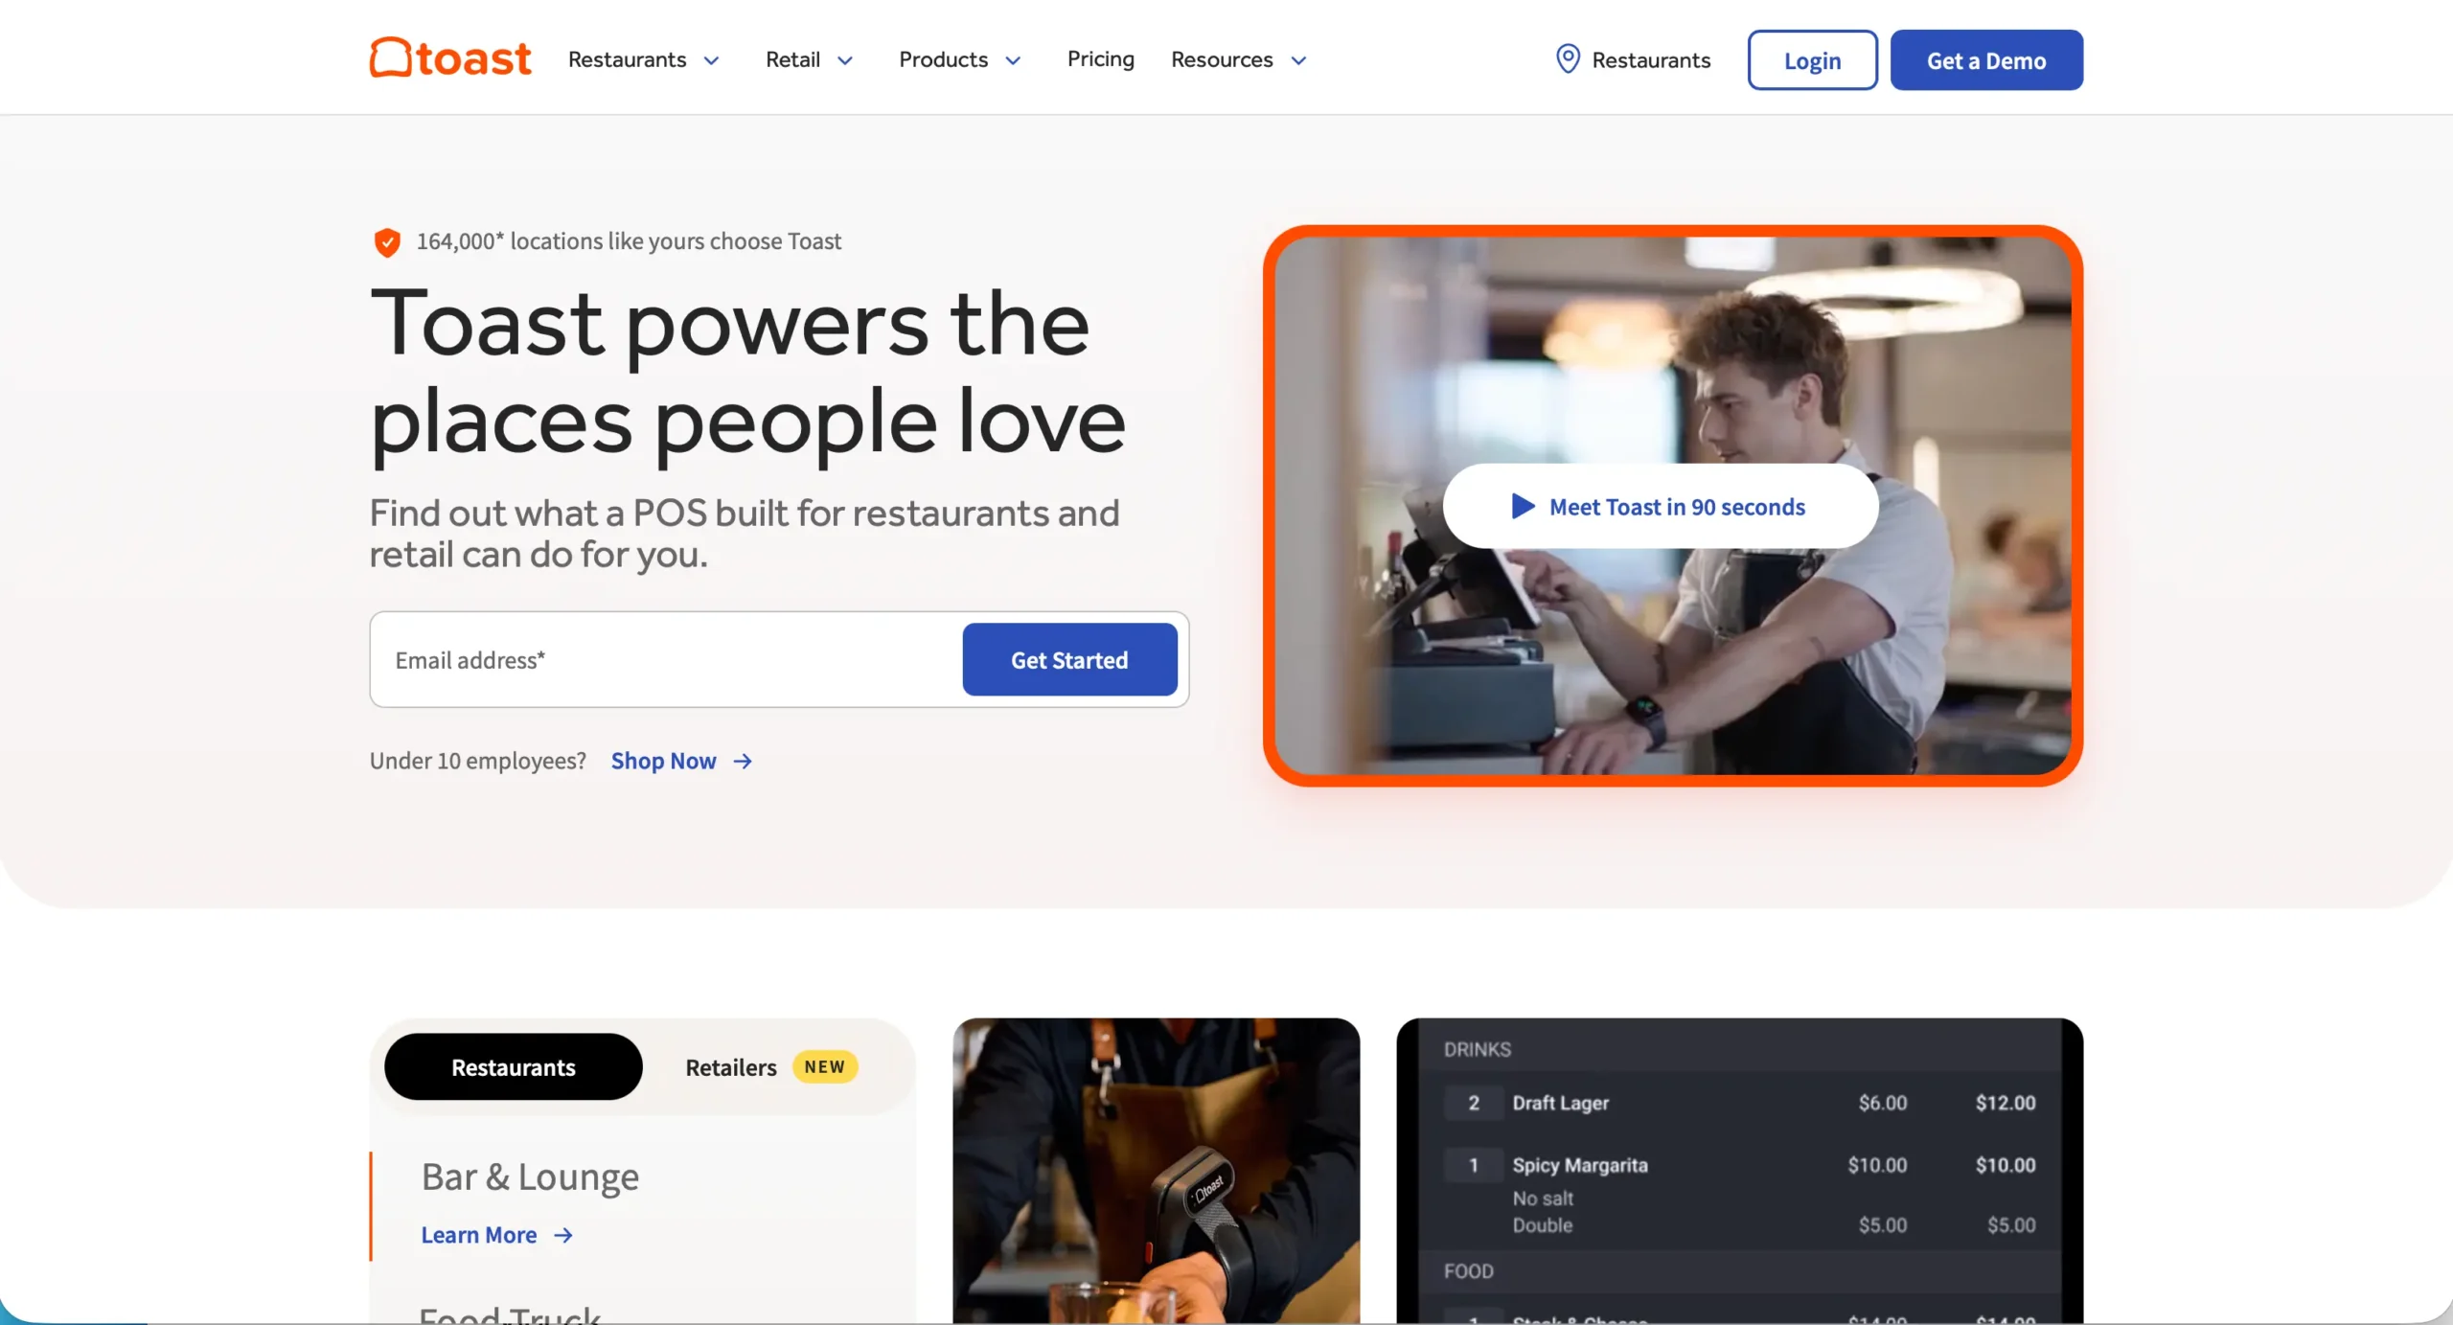This screenshot has width=2453, height=1325.
Task: Click the location pin icon beside Restaurants
Action: pyautogui.click(x=1568, y=59)
